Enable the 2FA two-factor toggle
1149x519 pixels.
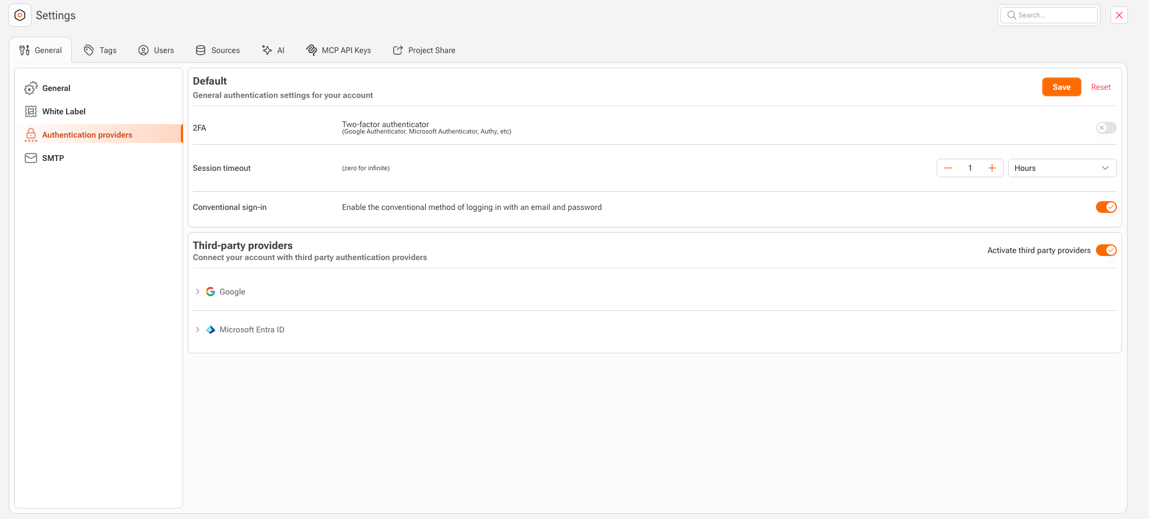tap(1106, 128)
